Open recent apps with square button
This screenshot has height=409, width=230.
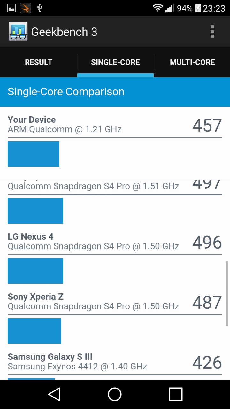(x=175, y=394)
